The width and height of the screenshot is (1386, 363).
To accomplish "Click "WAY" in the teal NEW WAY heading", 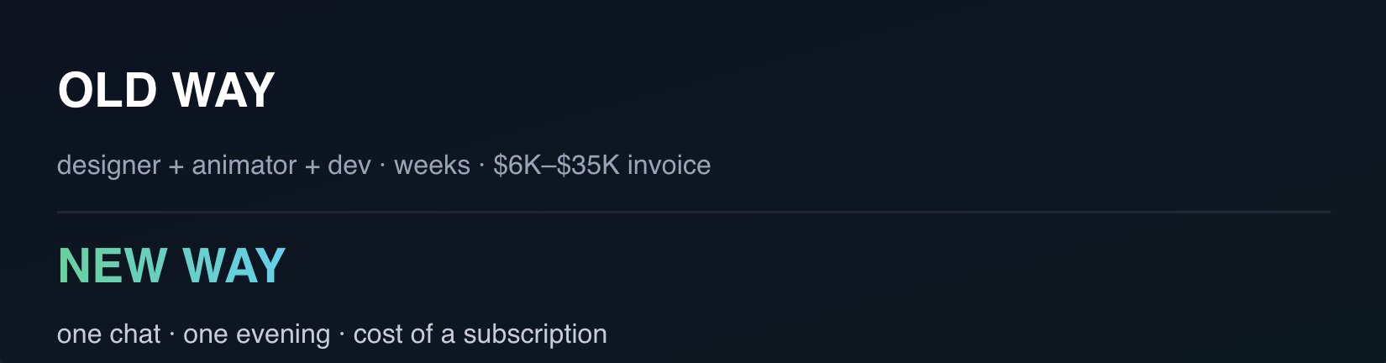I will pyautogui.click(x=234, y=266).
